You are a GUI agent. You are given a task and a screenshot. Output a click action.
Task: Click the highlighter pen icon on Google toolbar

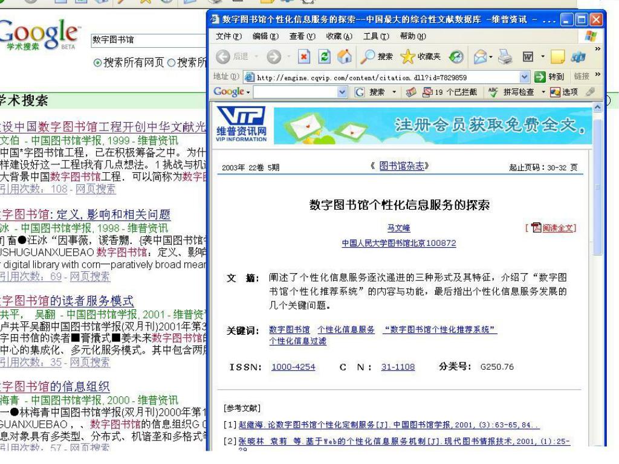click(590, 92)
